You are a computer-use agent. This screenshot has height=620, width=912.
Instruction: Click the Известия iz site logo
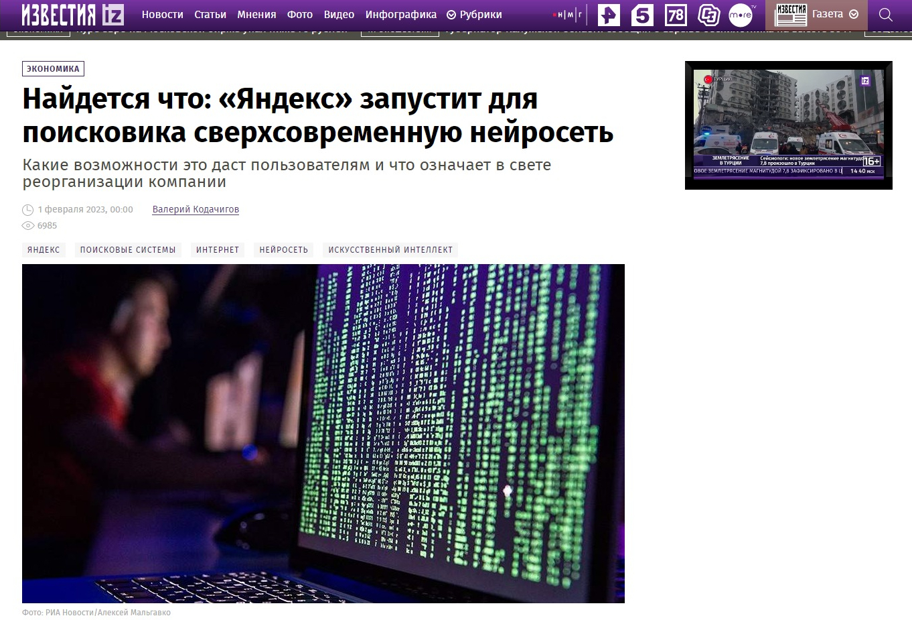pyautogui.click(x=73, y=14)
